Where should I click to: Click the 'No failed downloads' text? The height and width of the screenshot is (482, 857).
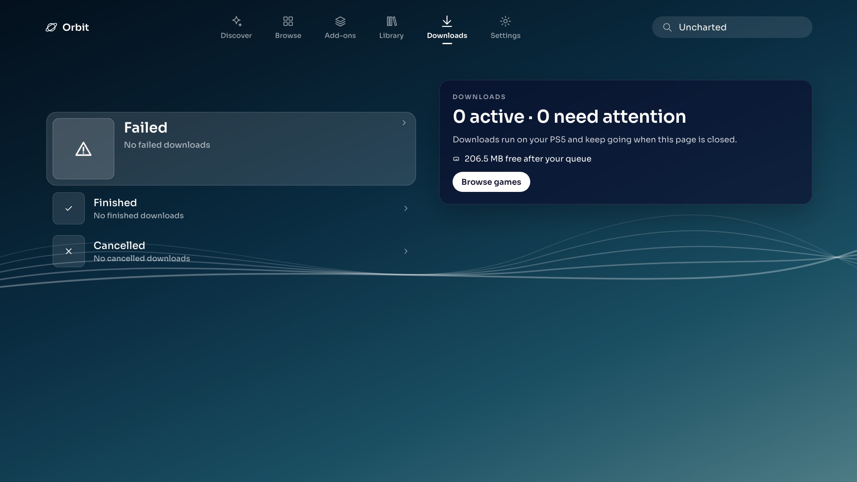[x=167, y=145]
